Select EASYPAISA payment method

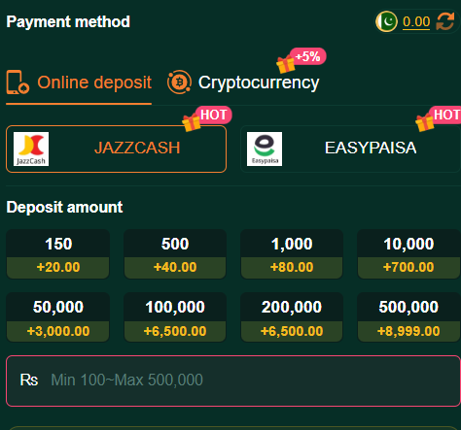tap(350, 149)
